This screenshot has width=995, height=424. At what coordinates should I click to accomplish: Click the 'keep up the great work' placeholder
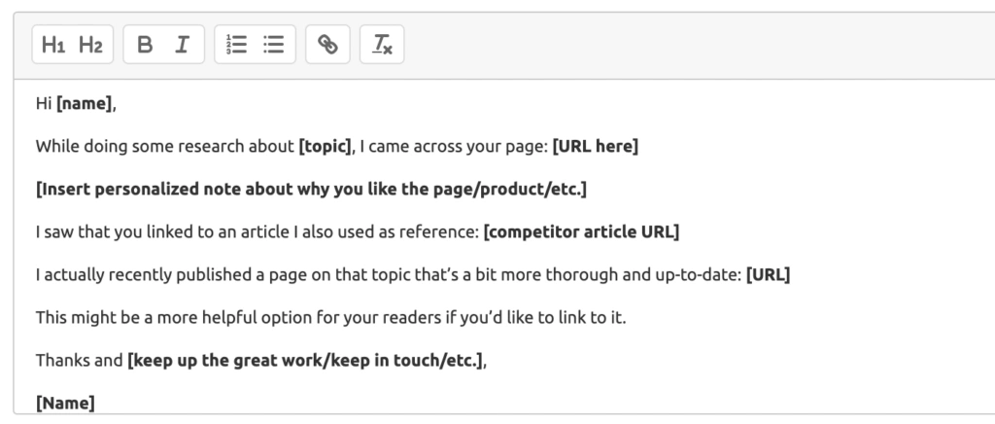[x=305, y=360]
